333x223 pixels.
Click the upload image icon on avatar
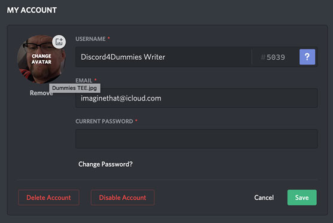59,42
